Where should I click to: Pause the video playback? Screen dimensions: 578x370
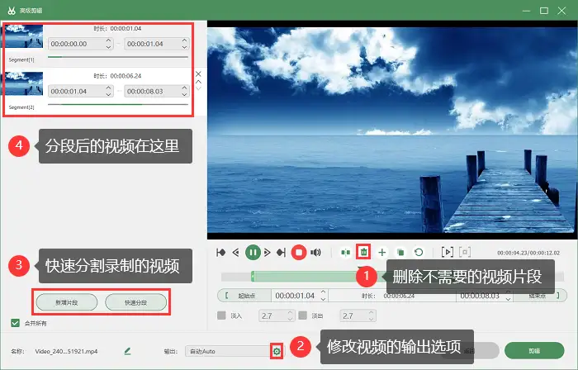tap(253, 253)
